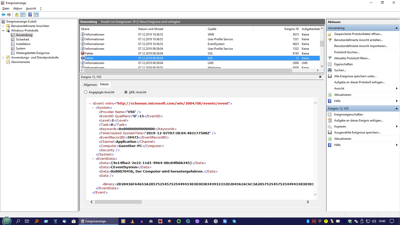Select the WMI event 5615 row
The image size is (400, 225).
(200, 34)
